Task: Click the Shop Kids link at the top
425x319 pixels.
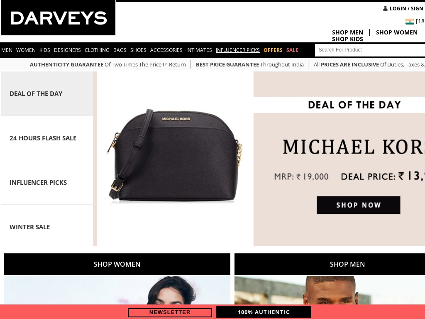Action: pos(347,39)
